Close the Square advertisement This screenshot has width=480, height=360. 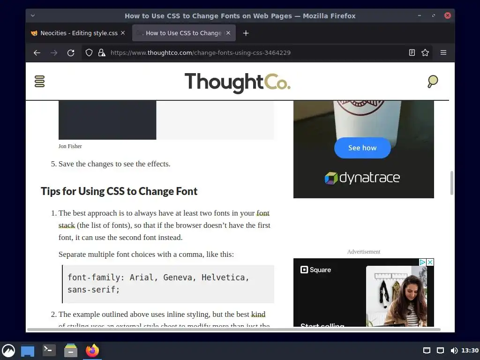(x=430, y=262)
